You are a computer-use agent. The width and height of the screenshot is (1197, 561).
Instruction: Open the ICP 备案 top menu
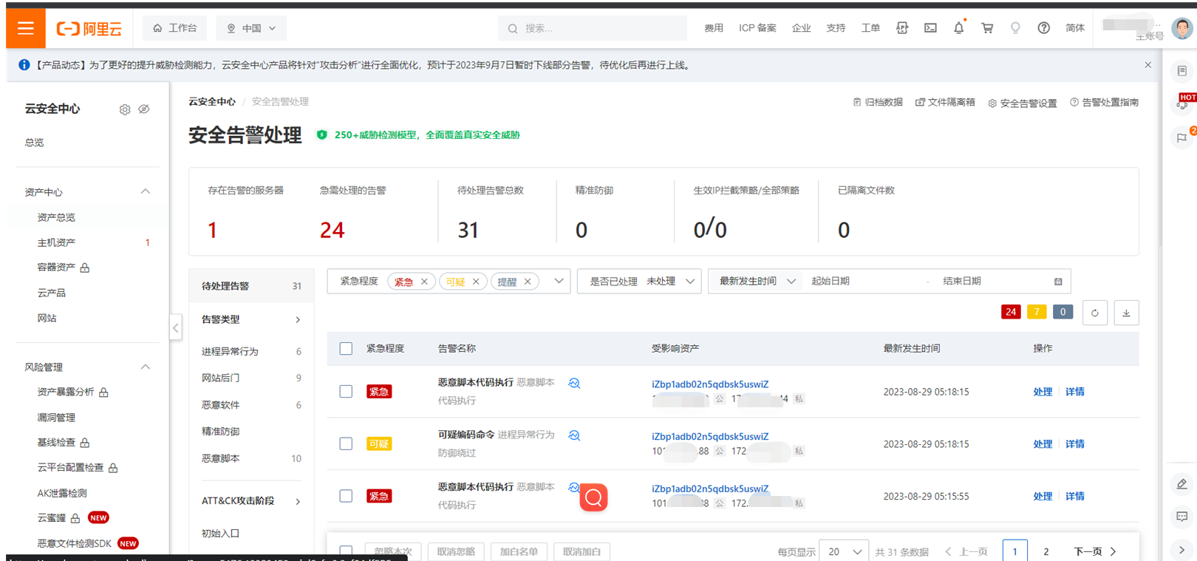point(757,28)
